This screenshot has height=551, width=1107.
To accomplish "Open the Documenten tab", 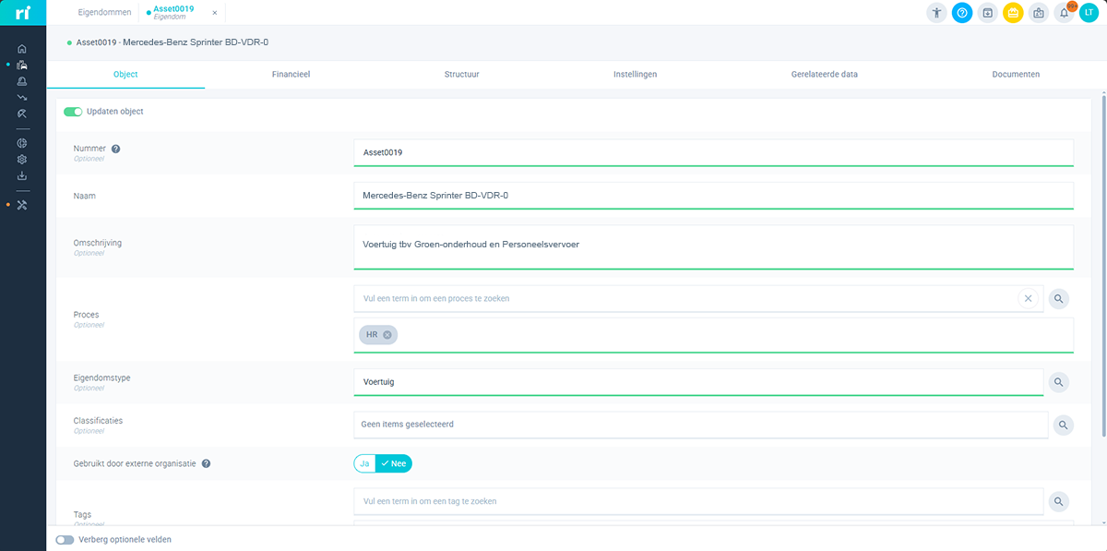I will [1016, 74].
